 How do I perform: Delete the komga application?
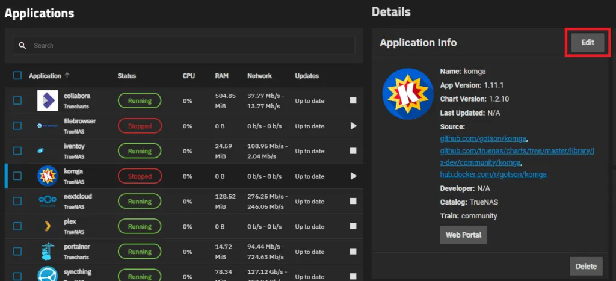coord(586,266)
